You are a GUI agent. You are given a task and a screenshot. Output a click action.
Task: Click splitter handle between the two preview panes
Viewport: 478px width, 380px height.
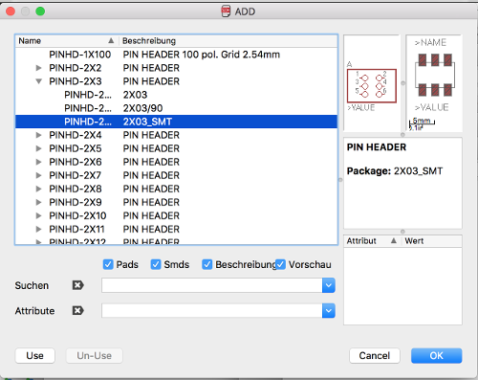[x=402, y=83]
